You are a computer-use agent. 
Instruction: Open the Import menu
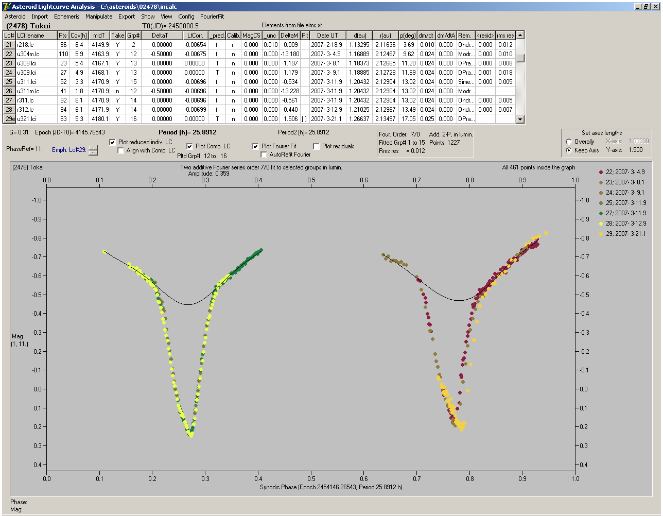coord(40,16)
